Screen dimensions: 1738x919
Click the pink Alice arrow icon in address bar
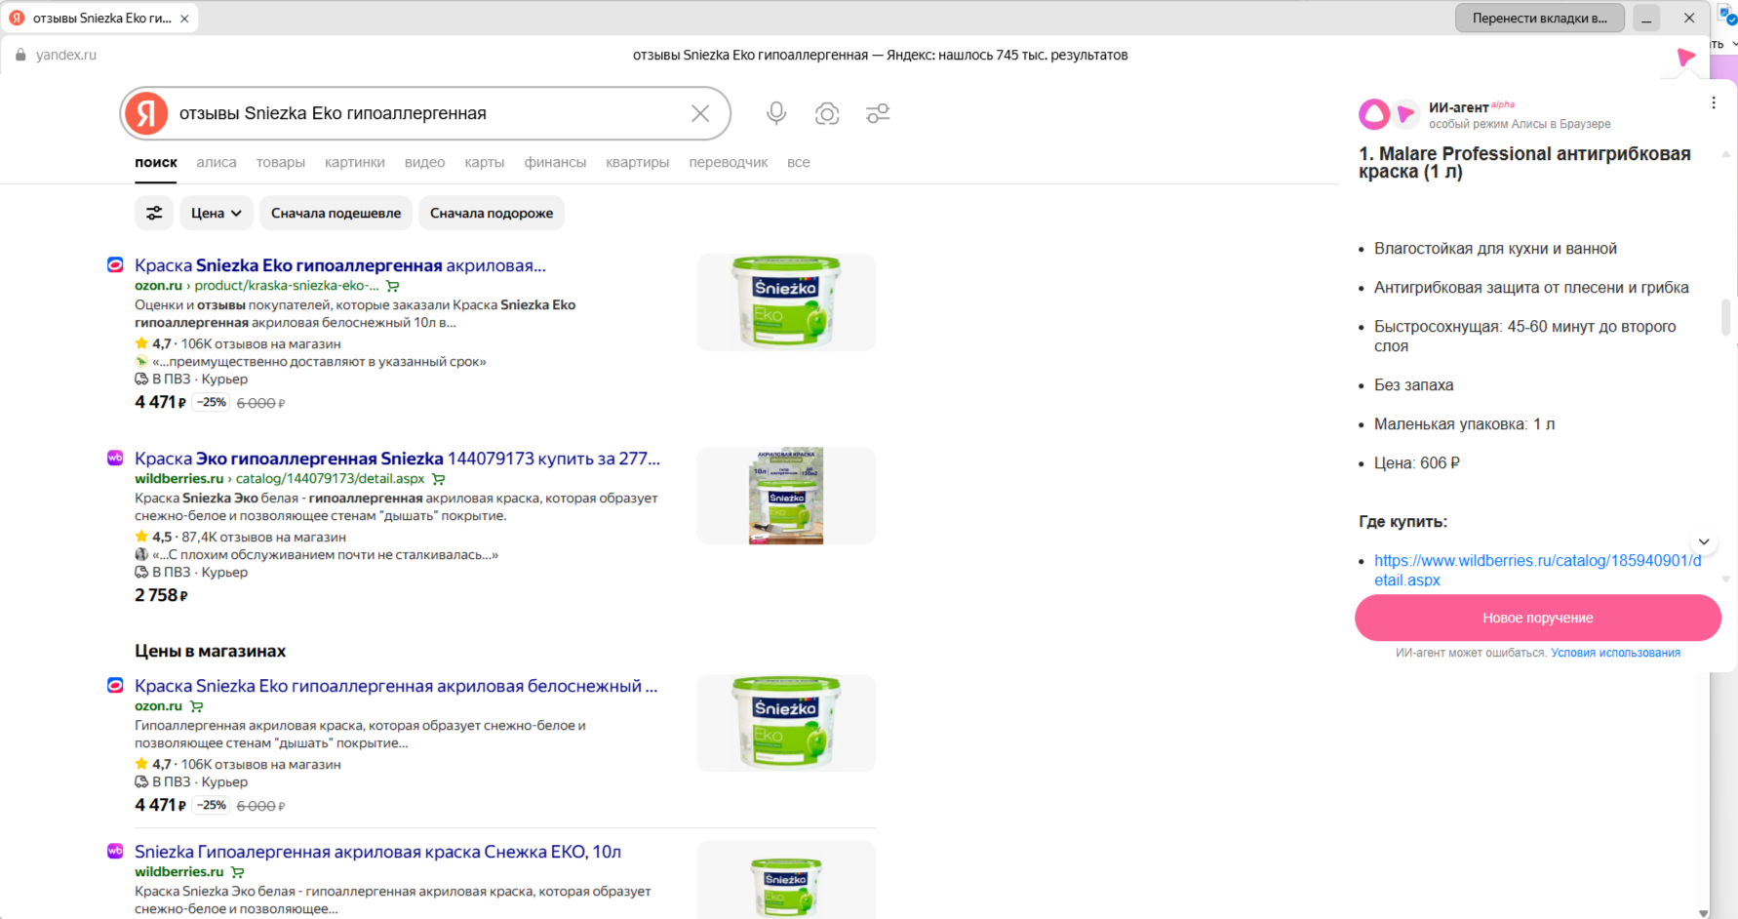(x=1685, y=57)
